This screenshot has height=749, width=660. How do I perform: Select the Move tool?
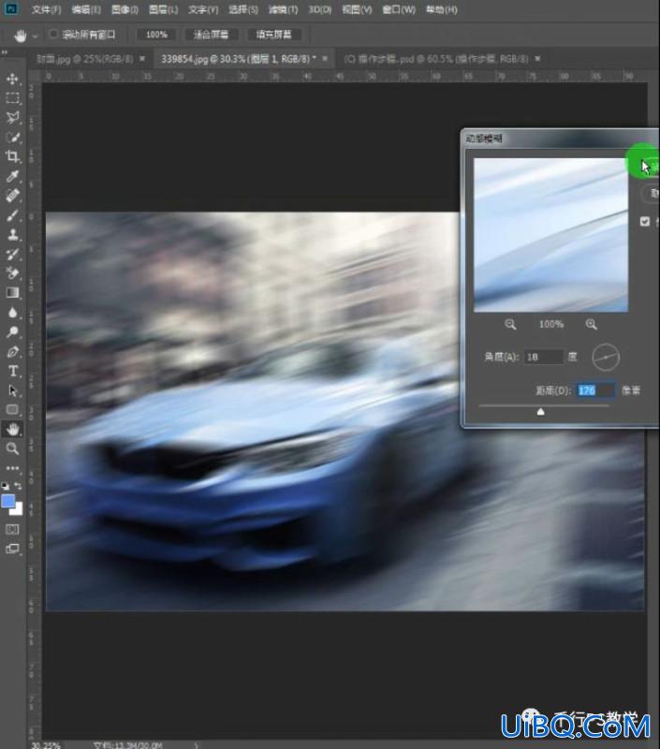pyautogui.click(x=12, y=79)
